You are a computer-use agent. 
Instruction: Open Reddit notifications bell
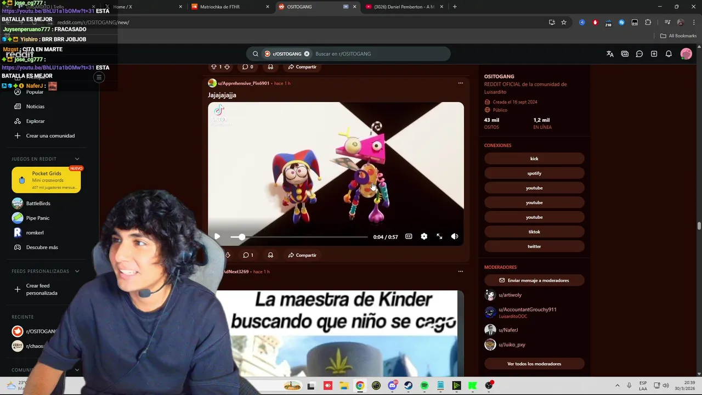tap(669, 54)
